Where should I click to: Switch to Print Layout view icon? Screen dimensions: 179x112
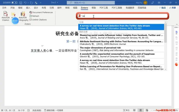pyautogui.click(x=140, y=110)
